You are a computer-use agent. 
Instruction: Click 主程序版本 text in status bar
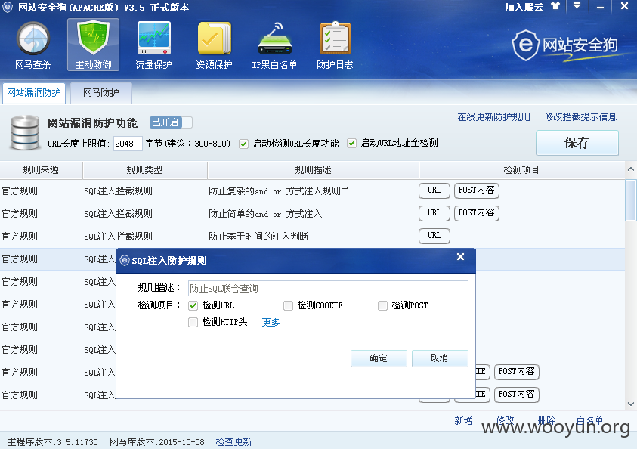(52, 442)
